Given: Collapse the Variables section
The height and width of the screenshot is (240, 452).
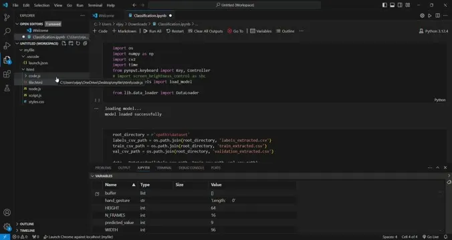Looking at the screenshot, I should (x=92, y=176).
